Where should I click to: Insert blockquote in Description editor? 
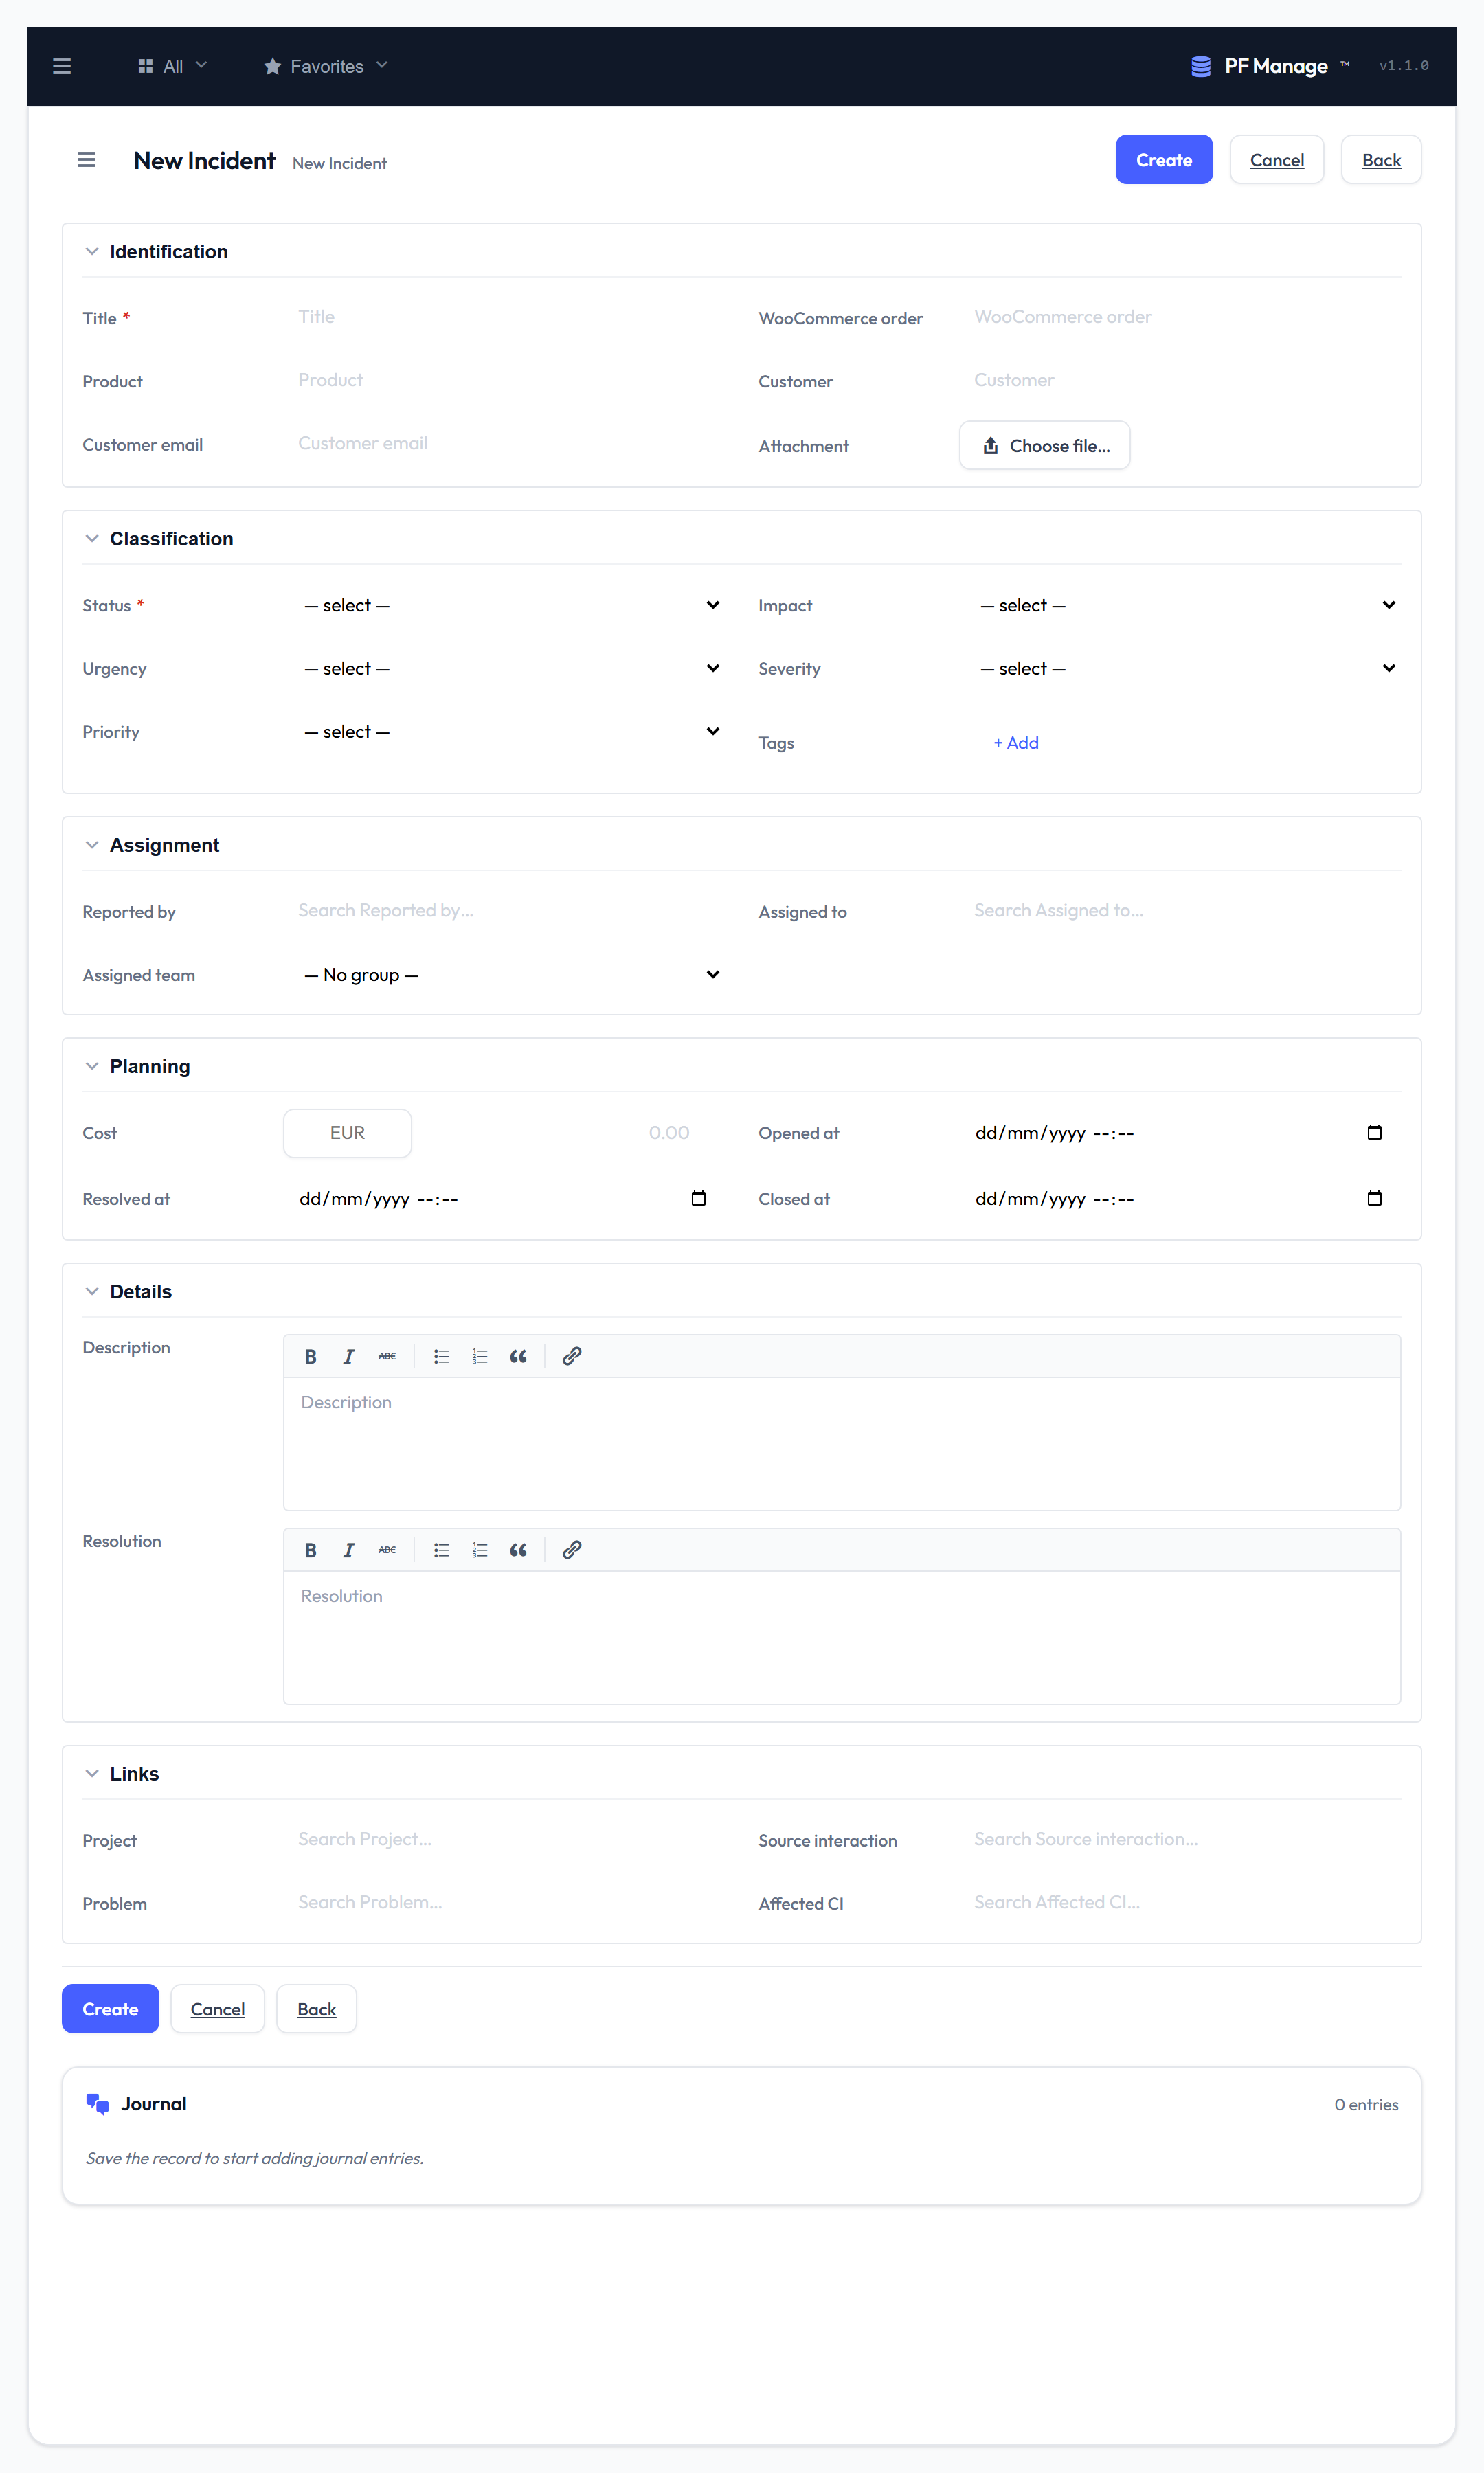(x=518, y=1357)
